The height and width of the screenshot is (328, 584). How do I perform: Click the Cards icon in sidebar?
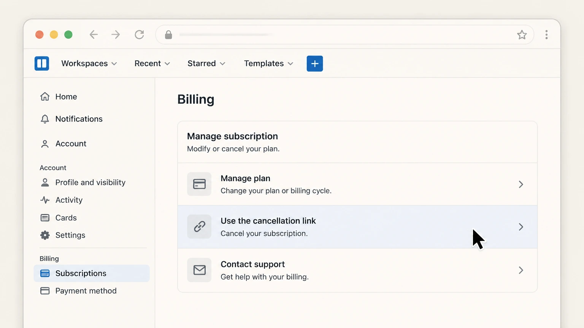(45, 218)
